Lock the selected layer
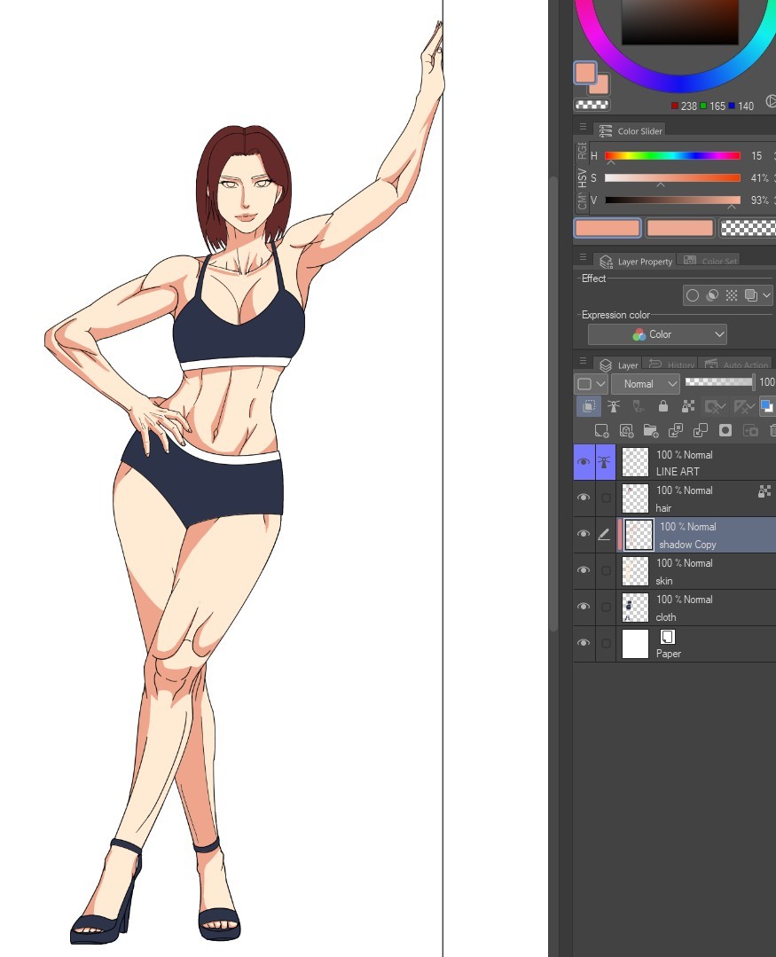Screen dimensions: 776x957 [662, 406]
